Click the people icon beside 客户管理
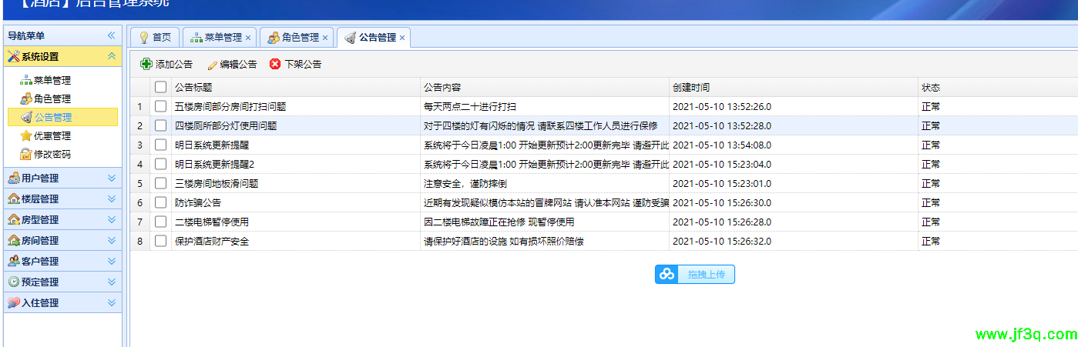The width and height of the screenshot is (1078, 347). [x=14, y=262]
